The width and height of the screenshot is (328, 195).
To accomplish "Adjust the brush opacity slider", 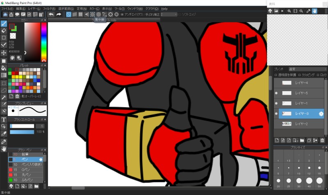I will (x=22, y=132).
